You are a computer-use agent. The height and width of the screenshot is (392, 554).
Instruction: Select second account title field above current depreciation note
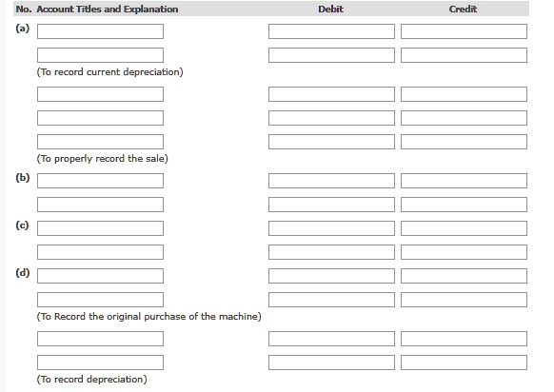coord(100,55)
